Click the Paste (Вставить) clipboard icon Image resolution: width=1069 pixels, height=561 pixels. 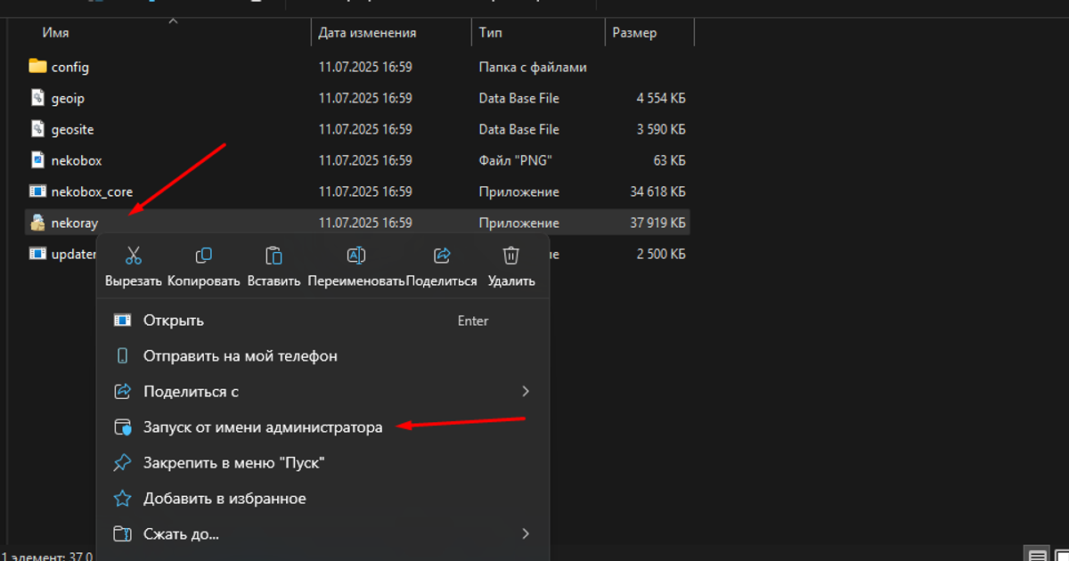274,256
